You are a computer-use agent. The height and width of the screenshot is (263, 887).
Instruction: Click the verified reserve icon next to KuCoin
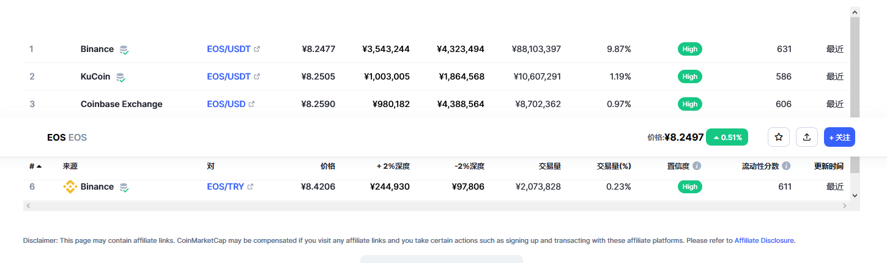[121, 77]
